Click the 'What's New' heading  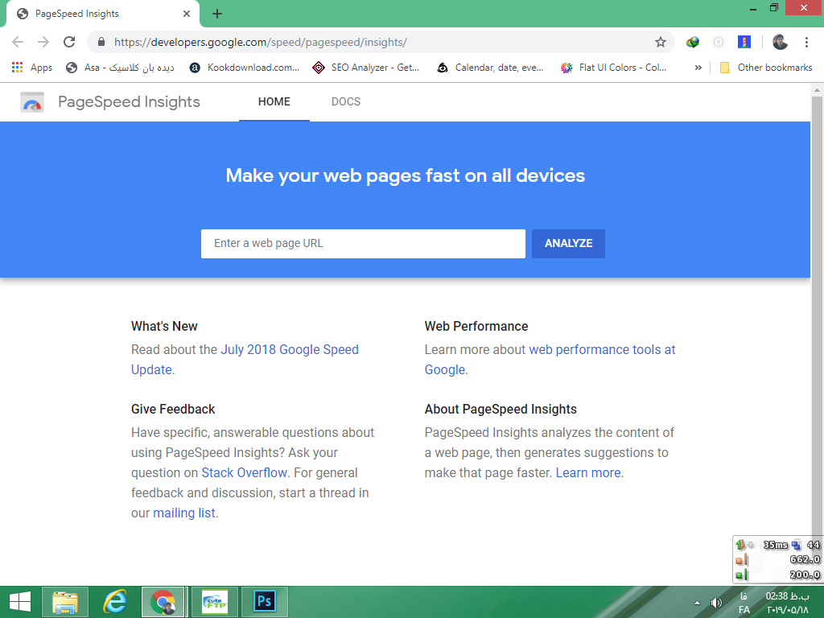click(164, 327)
